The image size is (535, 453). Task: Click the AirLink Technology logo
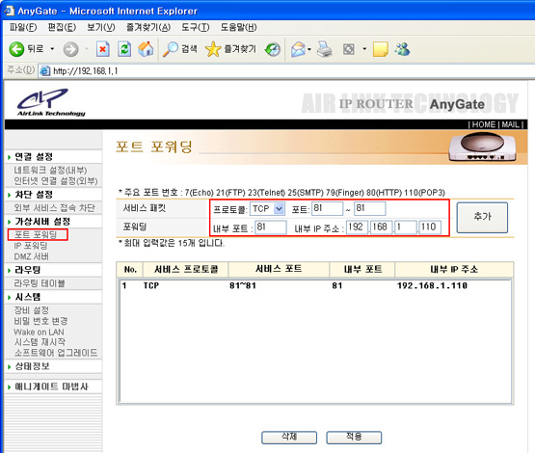click(50, 102)
